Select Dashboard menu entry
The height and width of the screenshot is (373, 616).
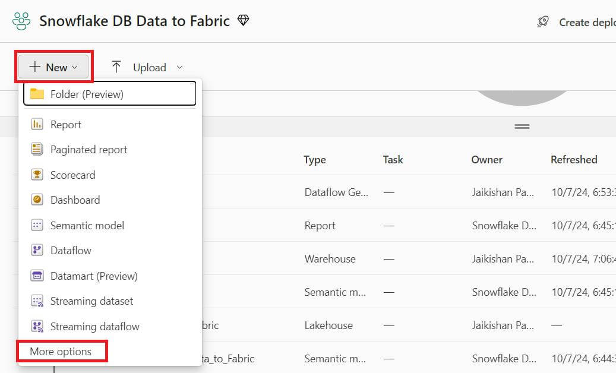pos(110,200)
